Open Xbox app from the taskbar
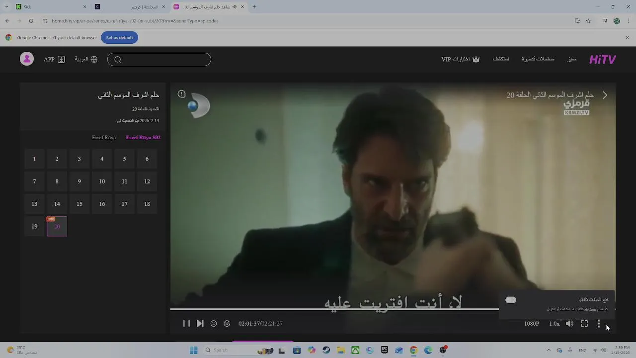Image resolution: width=636 pixels, height=358 pixels. click(x=355, y=350)
